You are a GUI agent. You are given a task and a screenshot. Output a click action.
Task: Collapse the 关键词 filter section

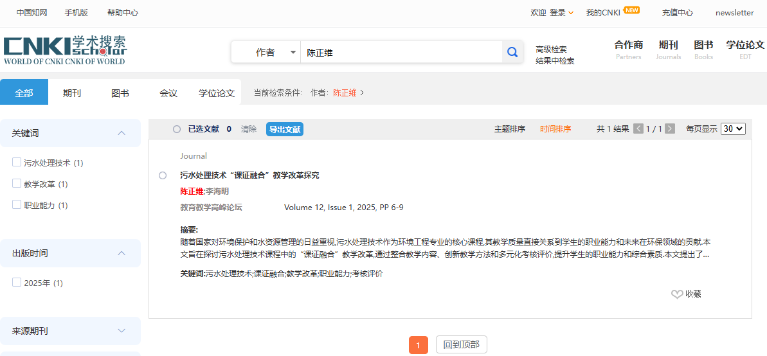(x=122, y=133)
